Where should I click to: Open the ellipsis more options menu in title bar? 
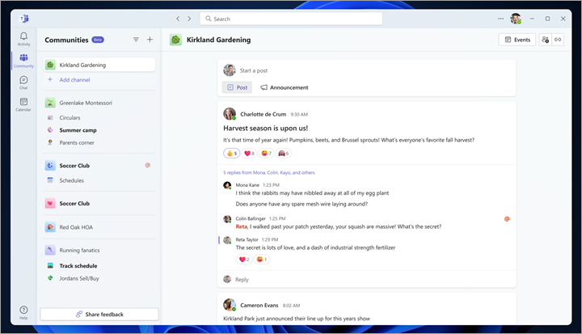click(500, 19)
